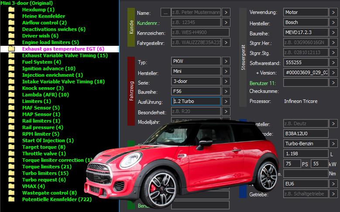Open the Baureihe F56 arrow list
The image size is (340, 212).
point(226,91)
